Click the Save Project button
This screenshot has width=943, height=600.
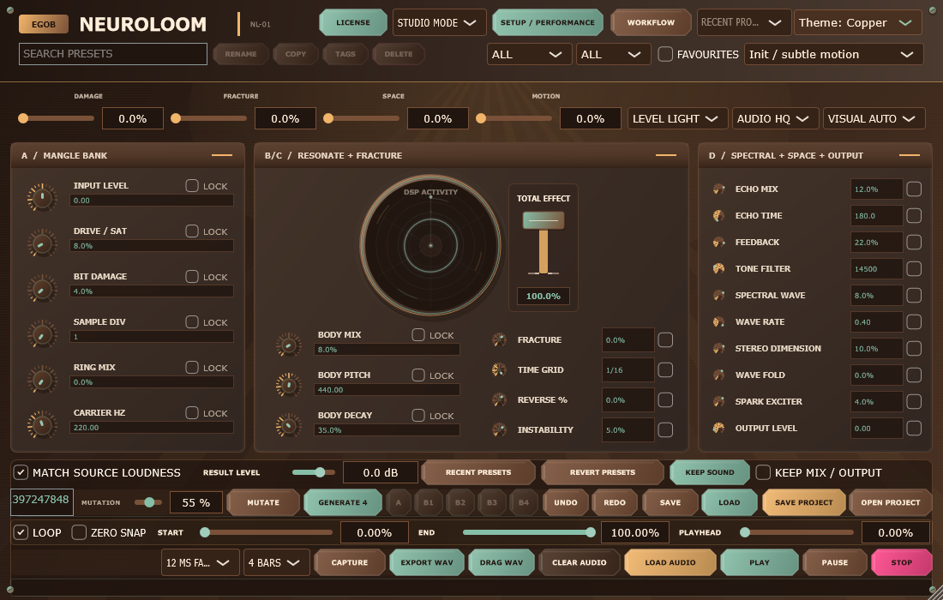tap(803, 502)
